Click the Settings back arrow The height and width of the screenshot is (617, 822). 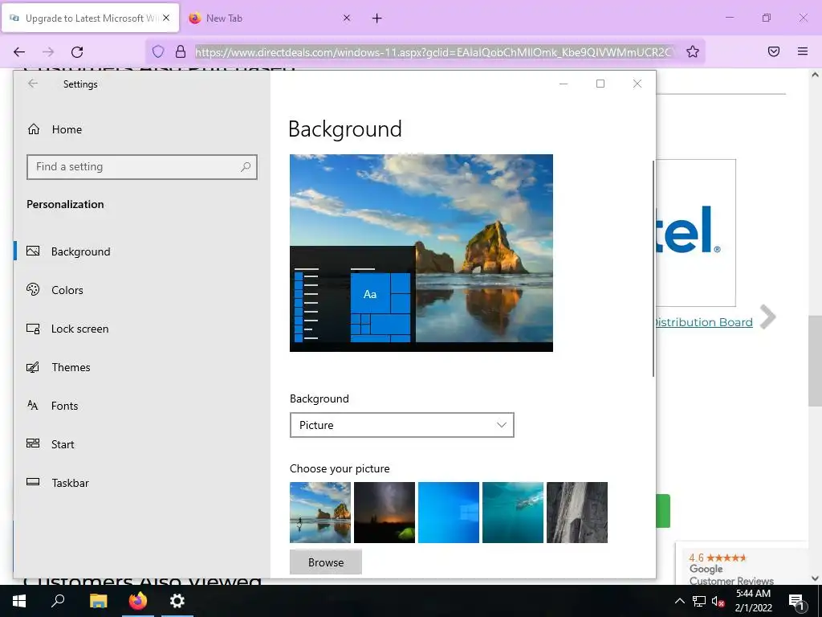click(x=33, y=84)
